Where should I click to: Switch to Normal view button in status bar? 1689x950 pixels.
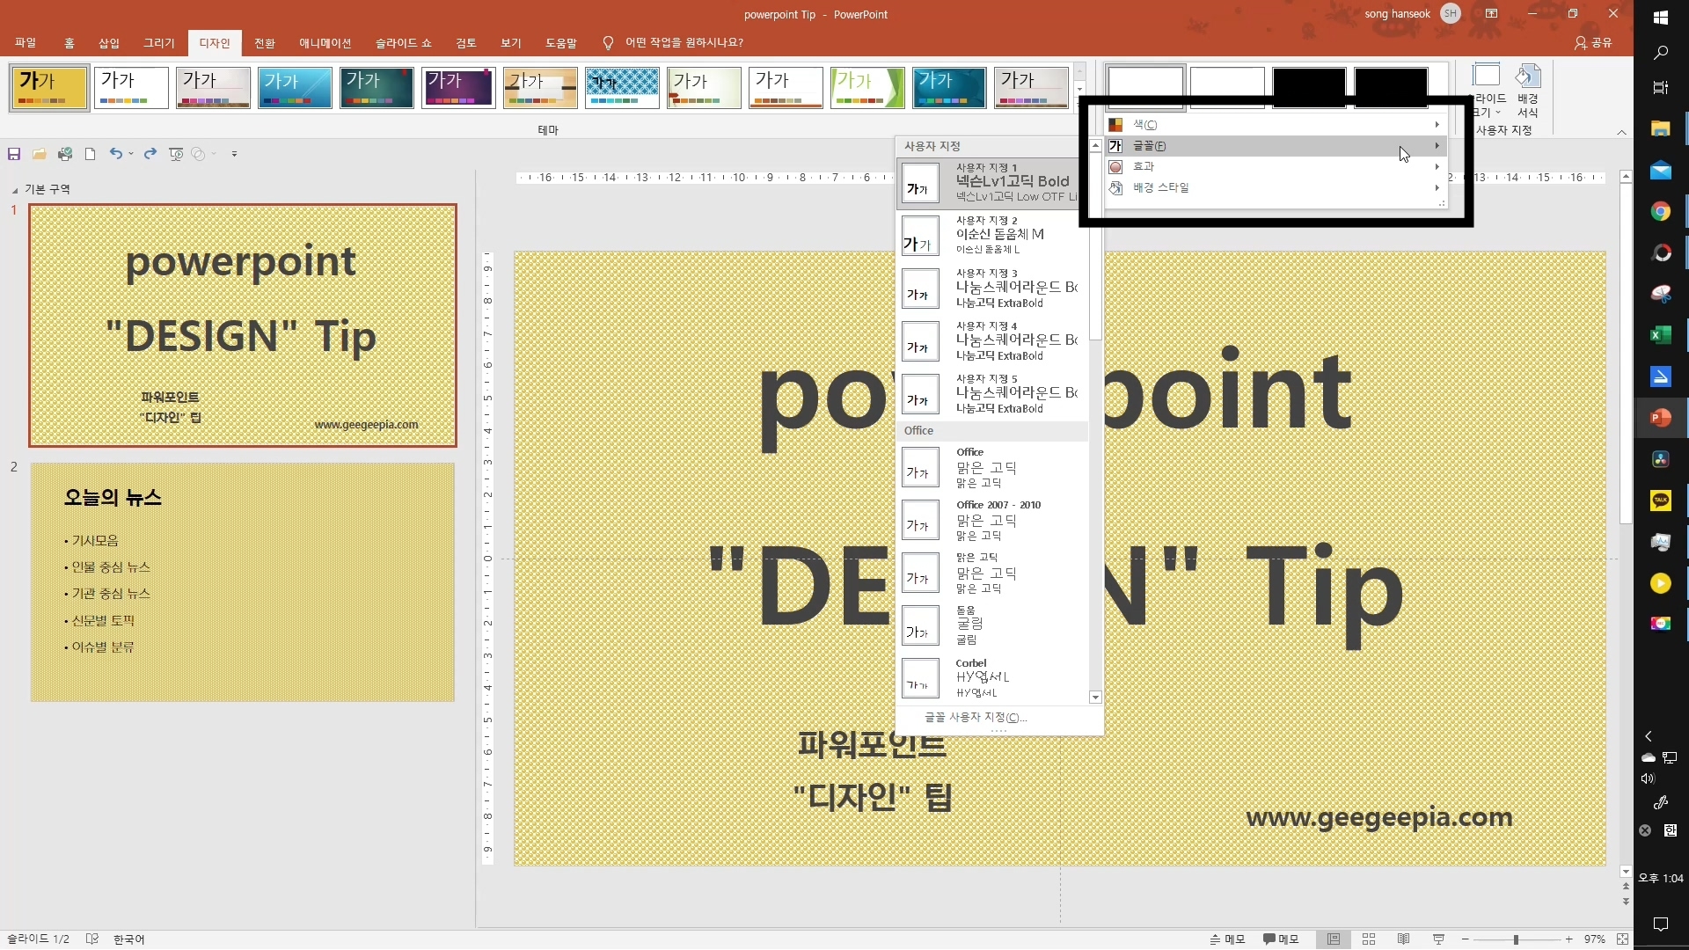point(1334,939)
